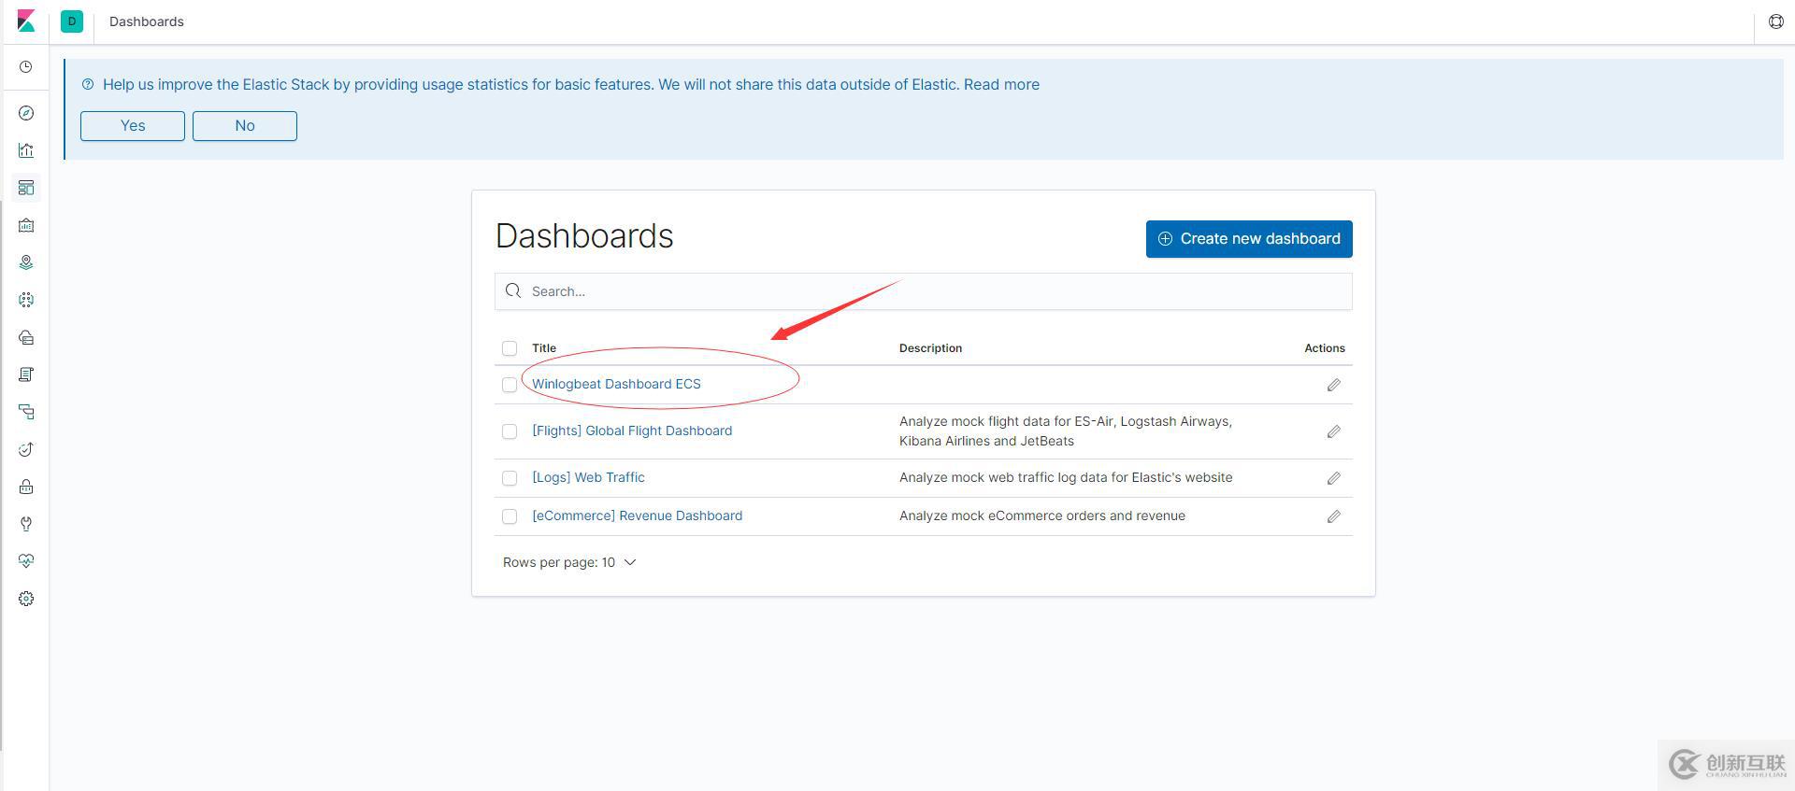This screenshot has height=791, width=1795.
Task: Edit the Web Traffic dashboard row
Action: [x=1333, y=478]
